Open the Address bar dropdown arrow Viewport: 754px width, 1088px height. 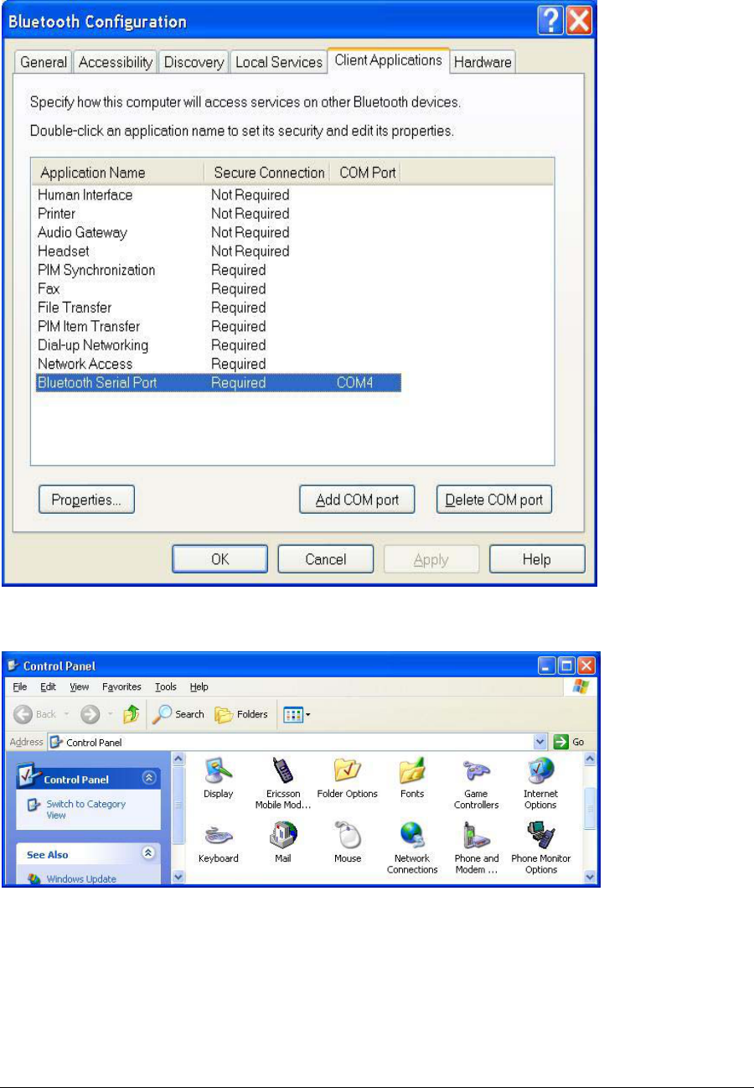[540, 742]
